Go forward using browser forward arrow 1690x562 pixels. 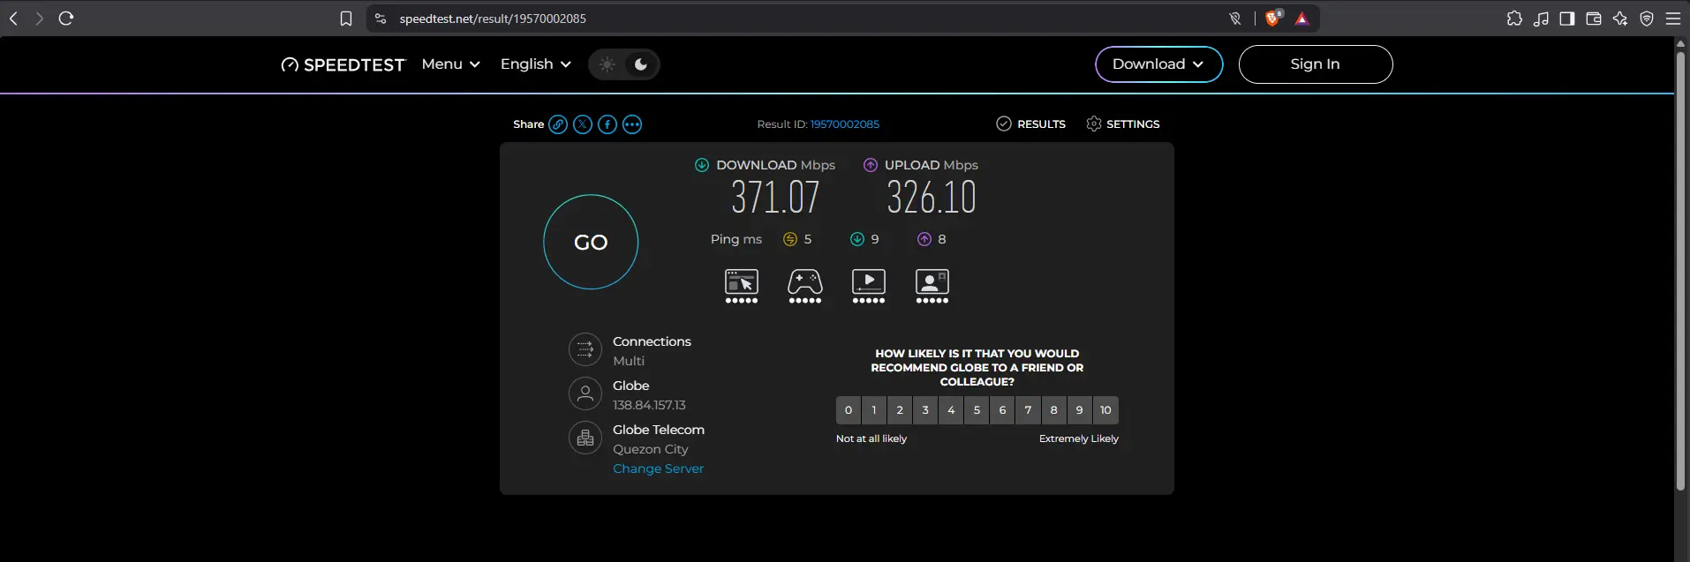point(39,19)
